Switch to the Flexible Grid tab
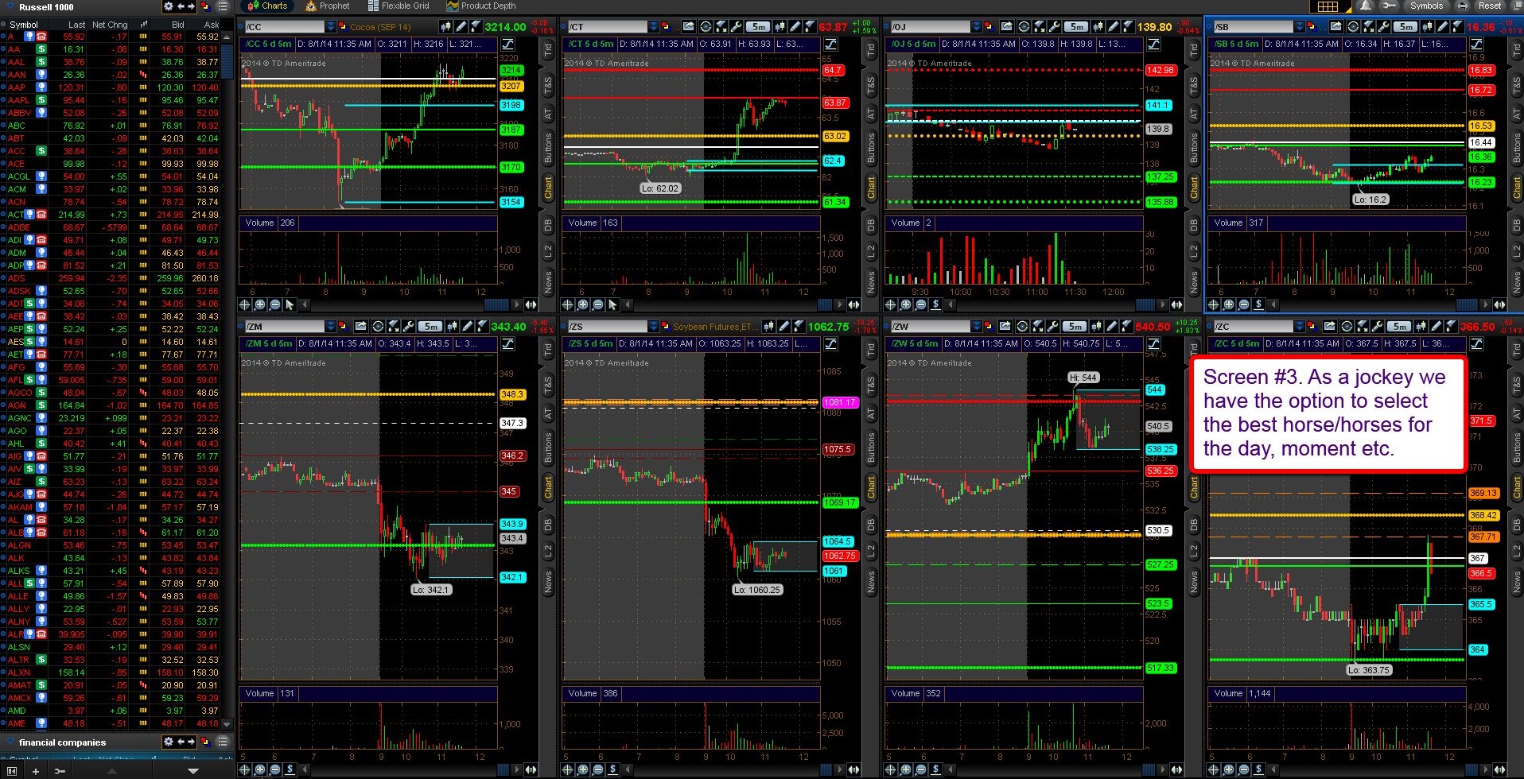Image resolution: width=1524 pixels, height=779 pixels. (x=398, y=6)
